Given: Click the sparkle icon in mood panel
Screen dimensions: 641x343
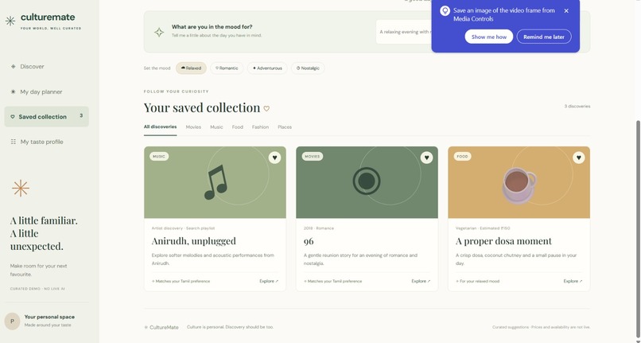Looking at the screenshot, I should (x=159, y=33).
